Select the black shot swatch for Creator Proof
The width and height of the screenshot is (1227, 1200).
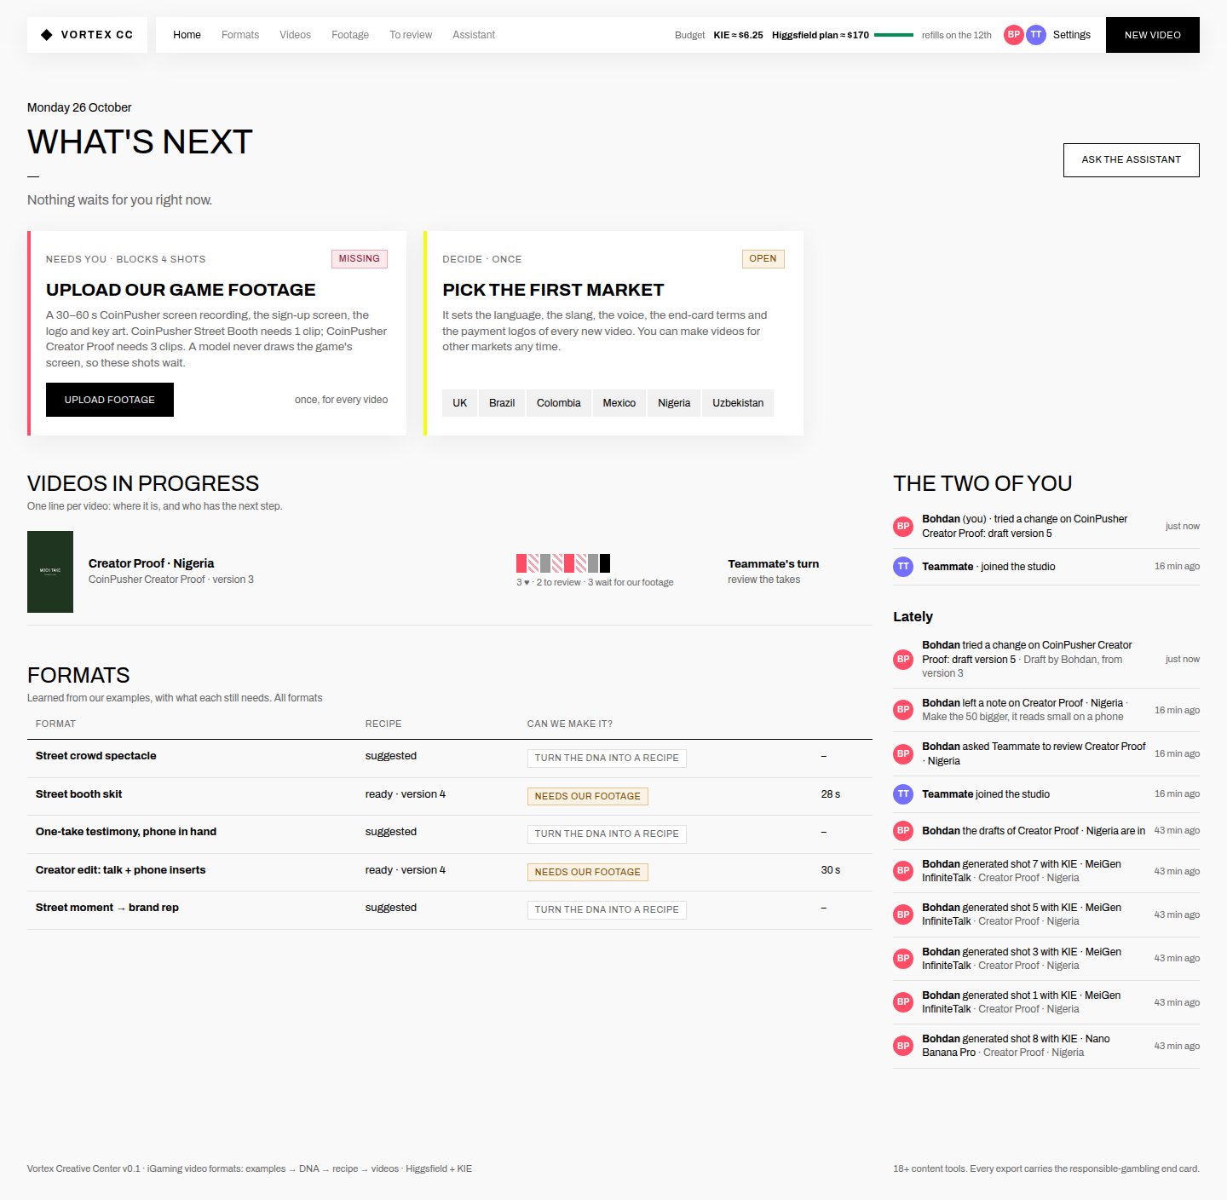pyautogui.click(x=605, y=562)
